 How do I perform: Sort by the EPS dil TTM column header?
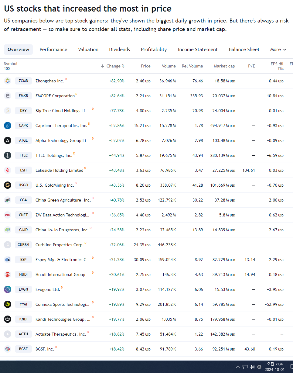click(x=277, y=66)
